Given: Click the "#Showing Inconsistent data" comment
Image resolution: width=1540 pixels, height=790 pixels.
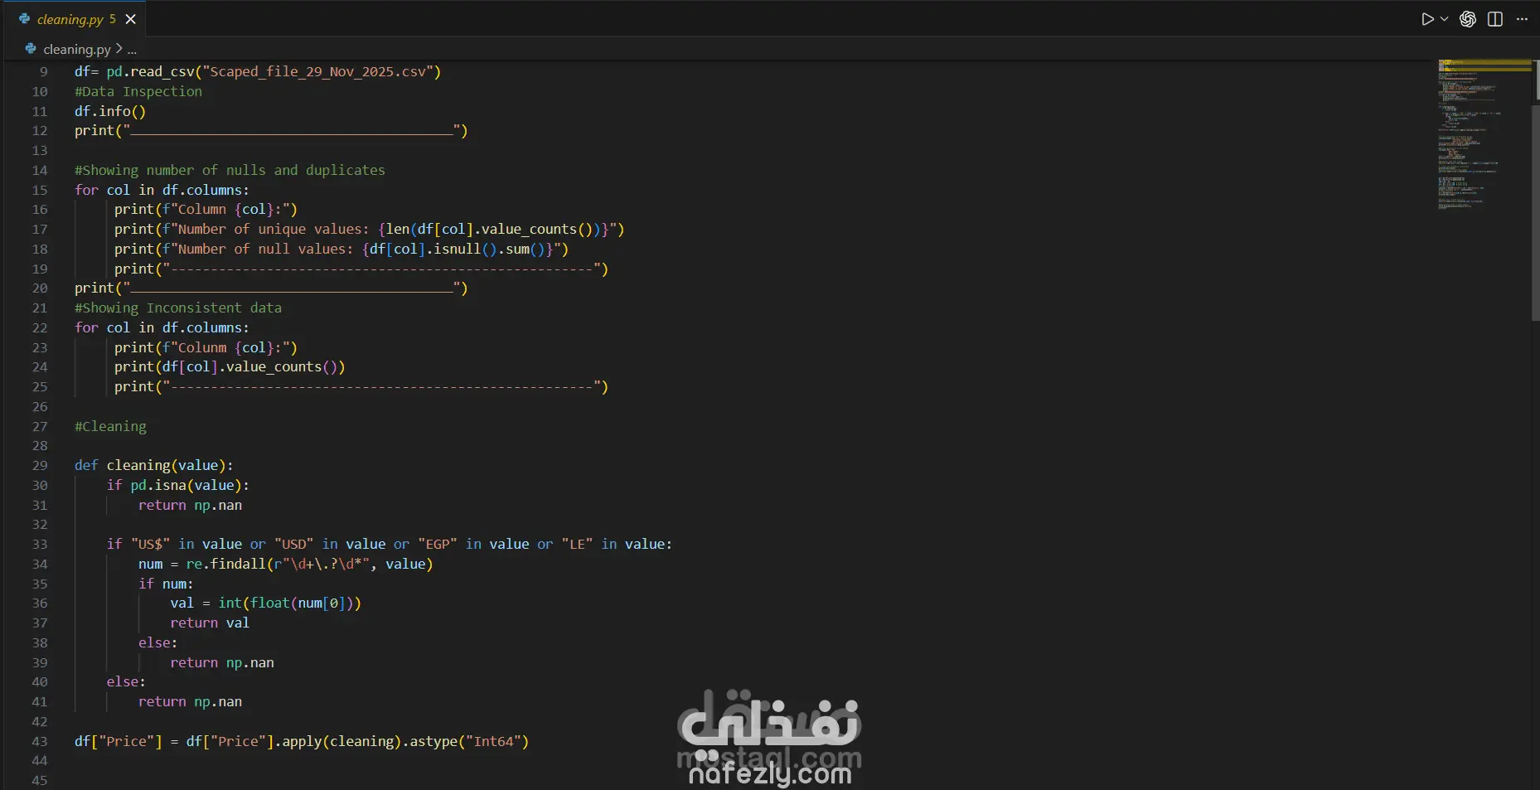Looking at the screenshot, I should click(x=178, y=308).
